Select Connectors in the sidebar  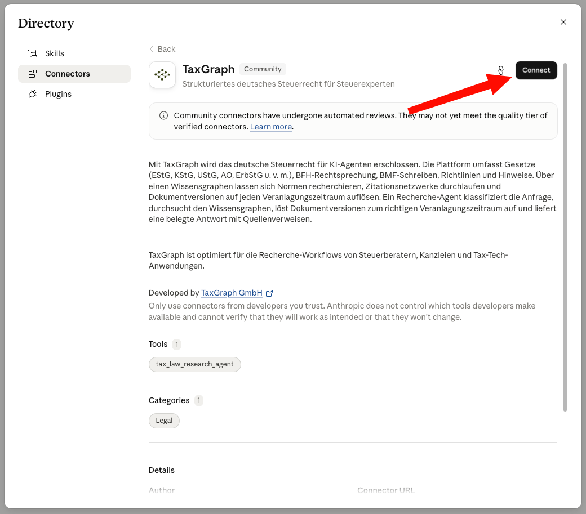coord(74,74)
